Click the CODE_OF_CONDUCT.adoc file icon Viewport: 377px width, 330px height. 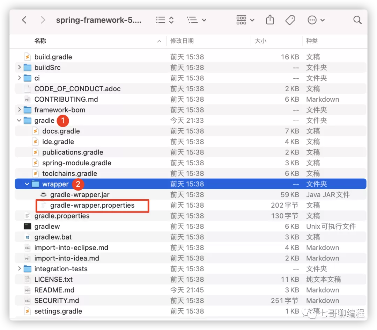[28, 88]
